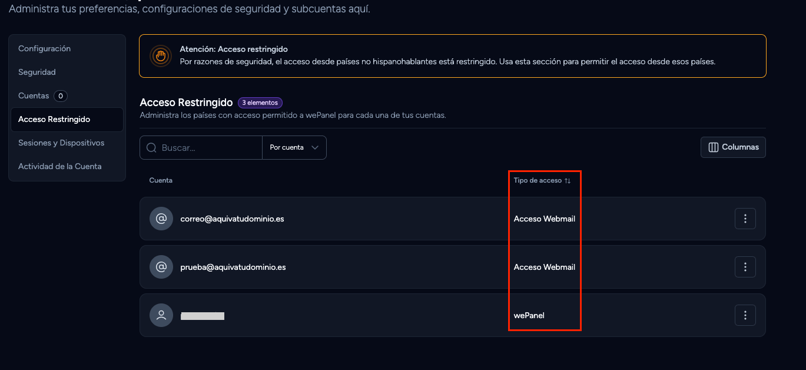This screenshot has height=370, width=806.
Task: Click the Cuenta column header
Action: tap(161, 180)
